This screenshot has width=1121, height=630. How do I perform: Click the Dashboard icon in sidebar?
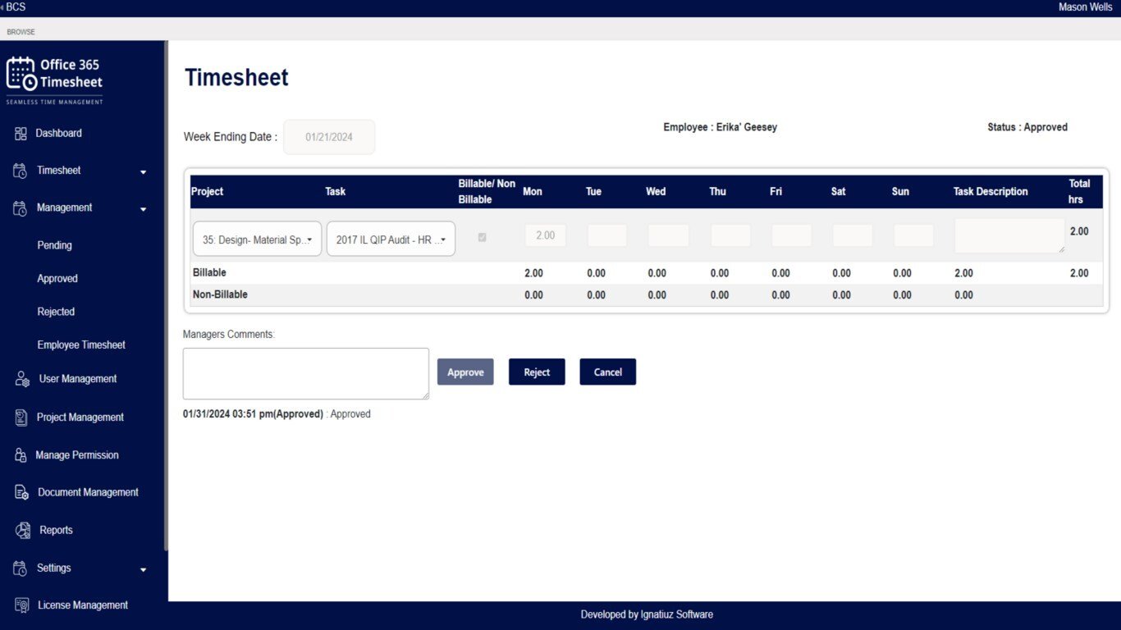point(21,133)
